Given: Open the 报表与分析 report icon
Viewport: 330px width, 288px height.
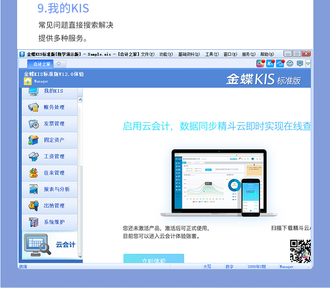Looking at the screenshot, I should pos(33,189).
